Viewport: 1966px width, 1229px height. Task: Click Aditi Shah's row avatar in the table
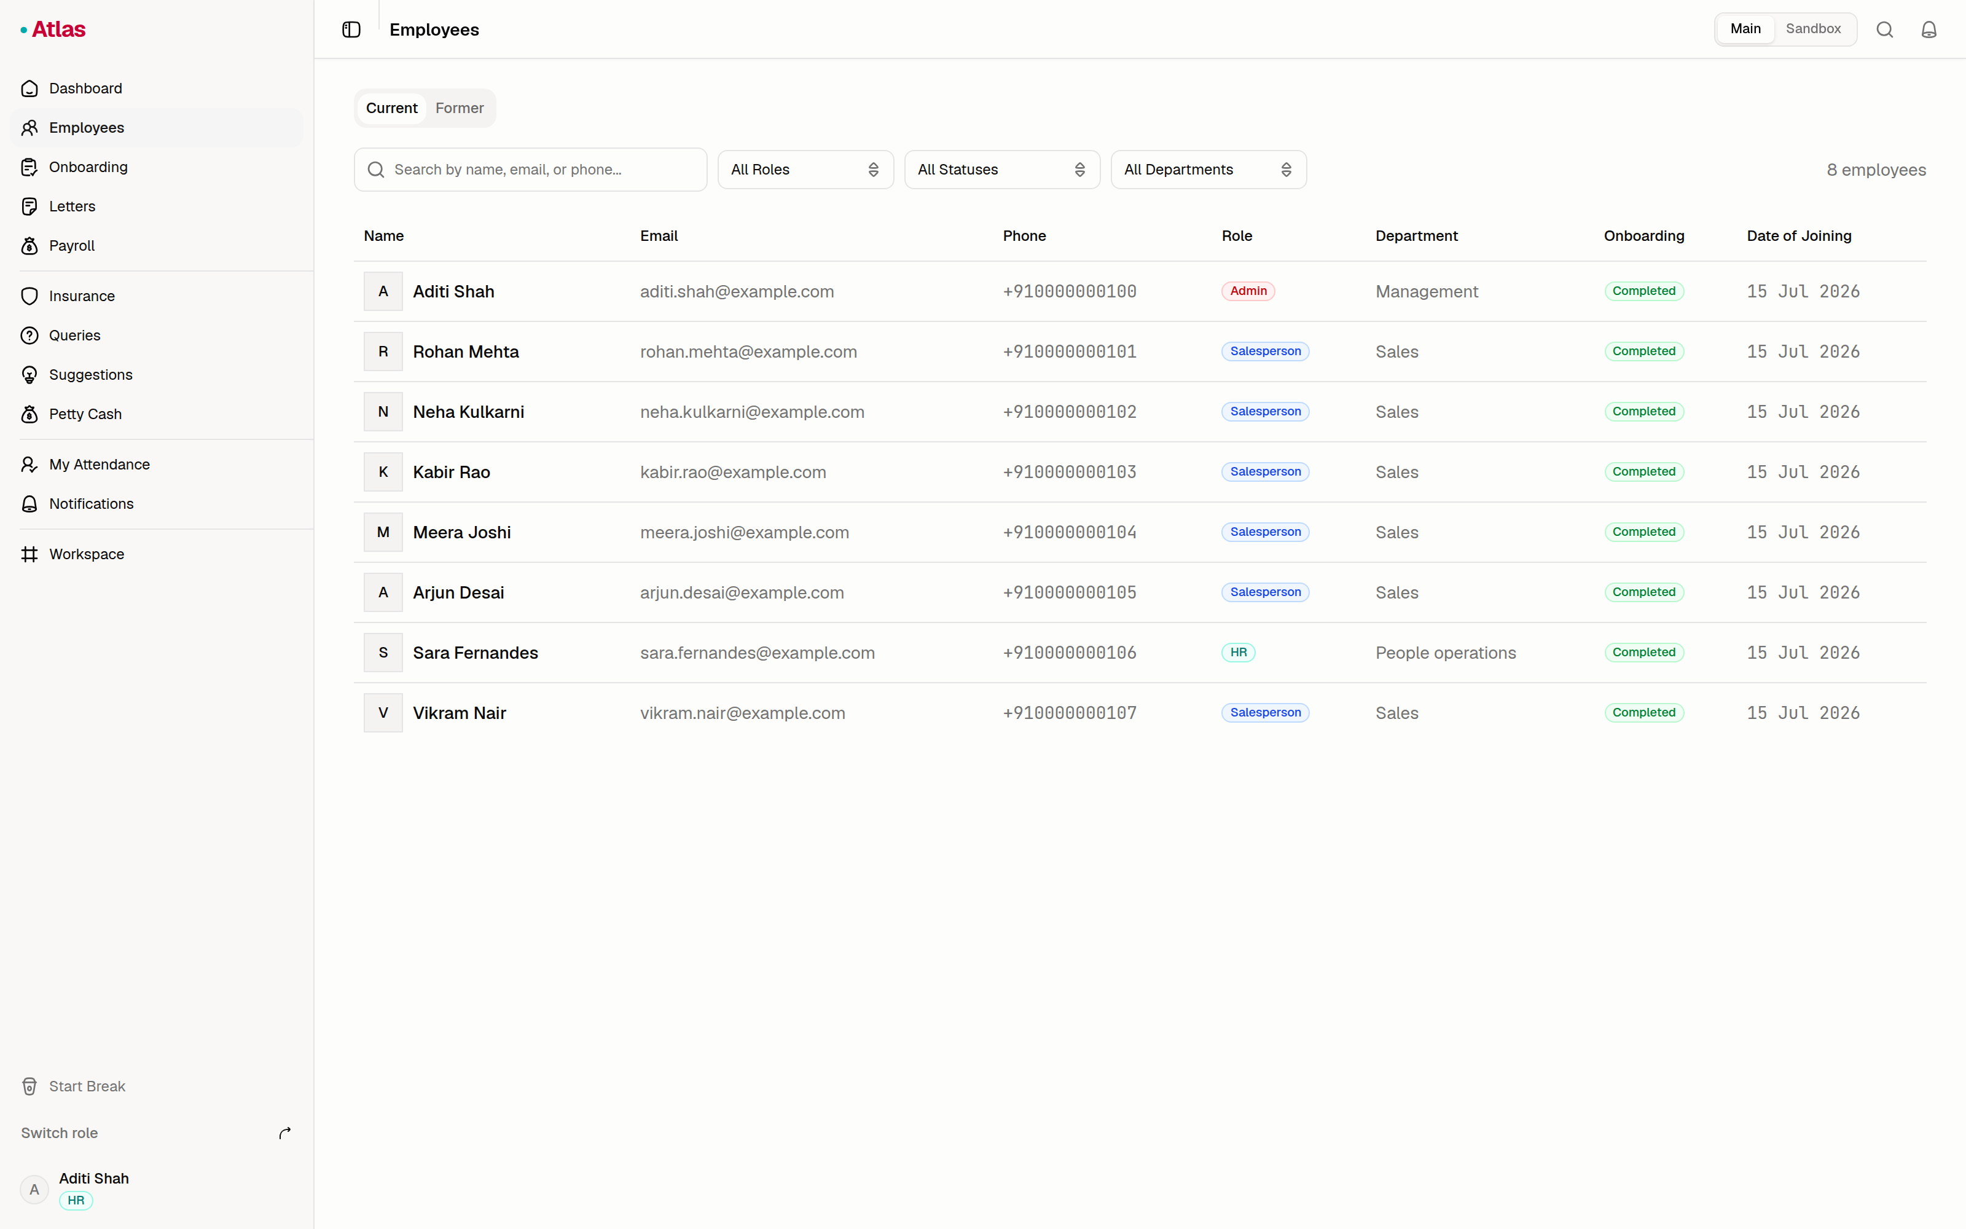point(383,291)
